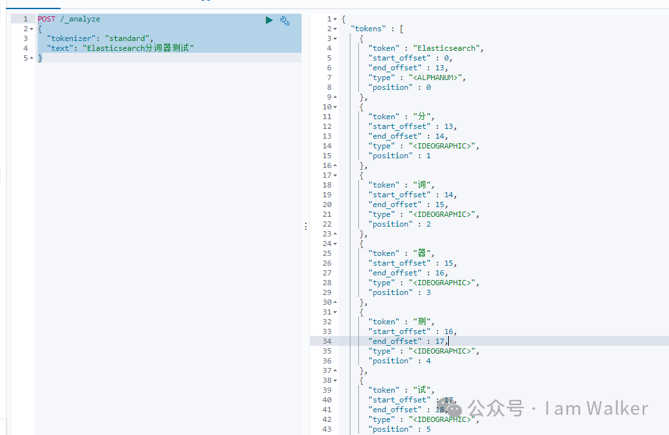Click the "position" : 0 line
Viewport: 669px width, 435px height.
(x=400, y=87)
